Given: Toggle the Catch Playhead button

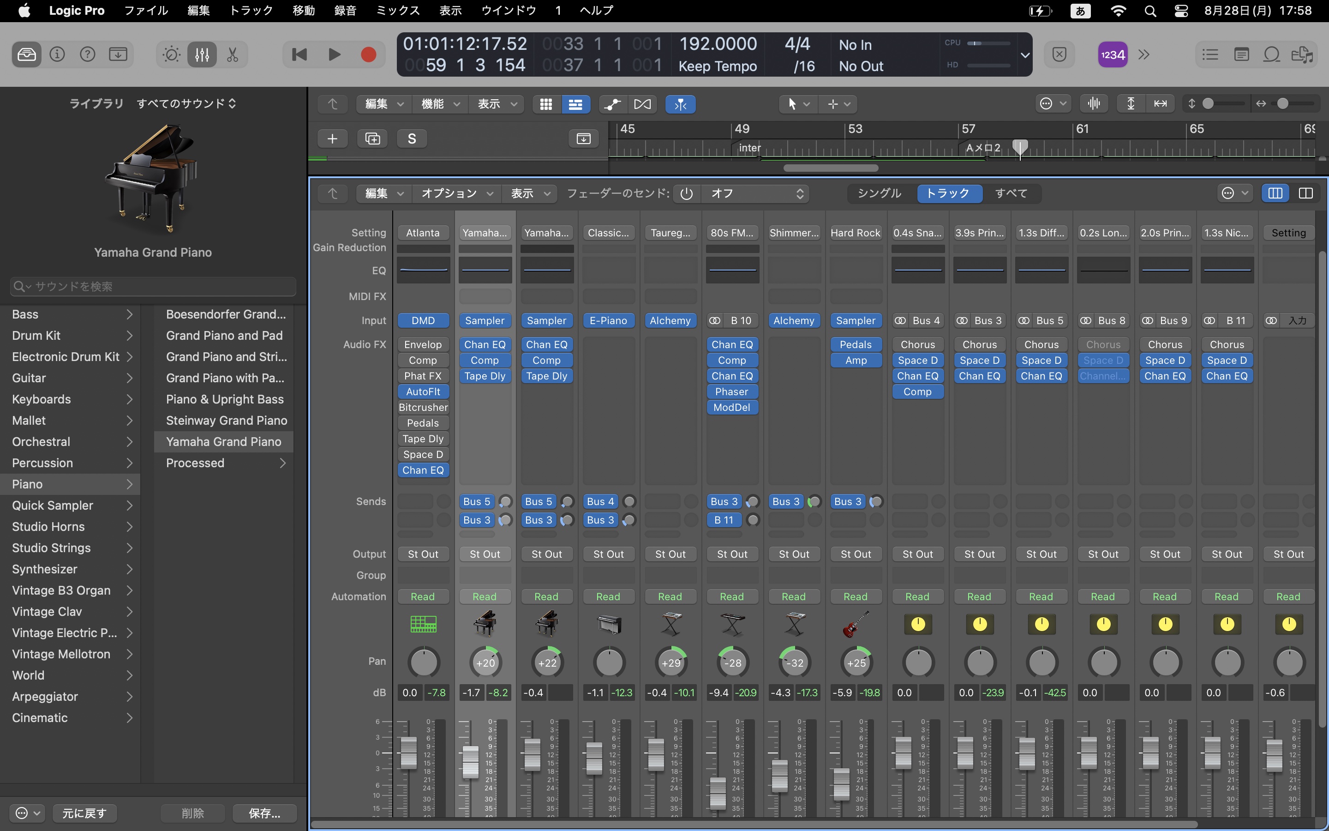Looking at the screenshot, I should pos(680,104).
